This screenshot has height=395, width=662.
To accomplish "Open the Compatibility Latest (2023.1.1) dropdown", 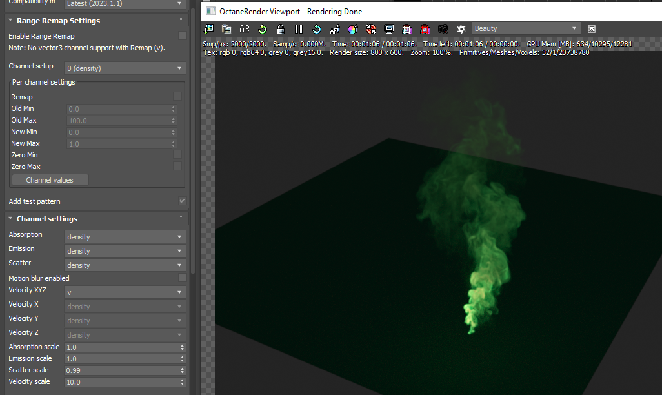I will 125,4.
